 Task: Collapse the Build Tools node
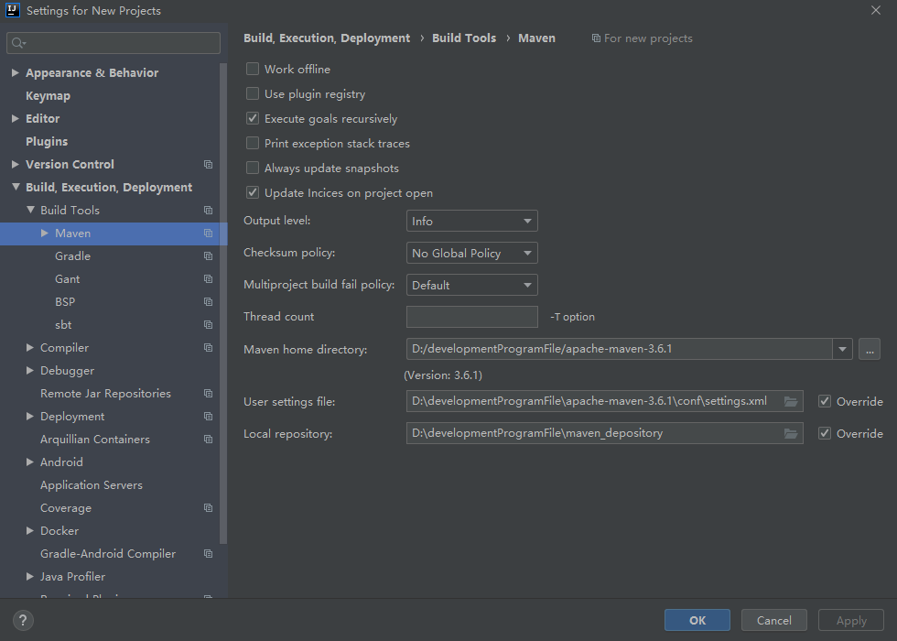point(30,210)
